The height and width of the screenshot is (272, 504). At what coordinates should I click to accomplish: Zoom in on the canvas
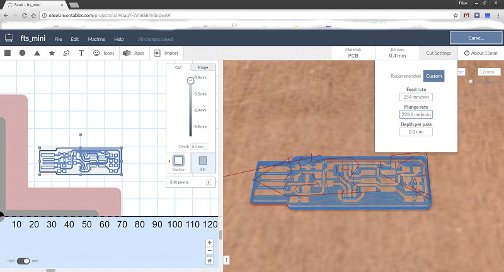click(x=210, y=242)
